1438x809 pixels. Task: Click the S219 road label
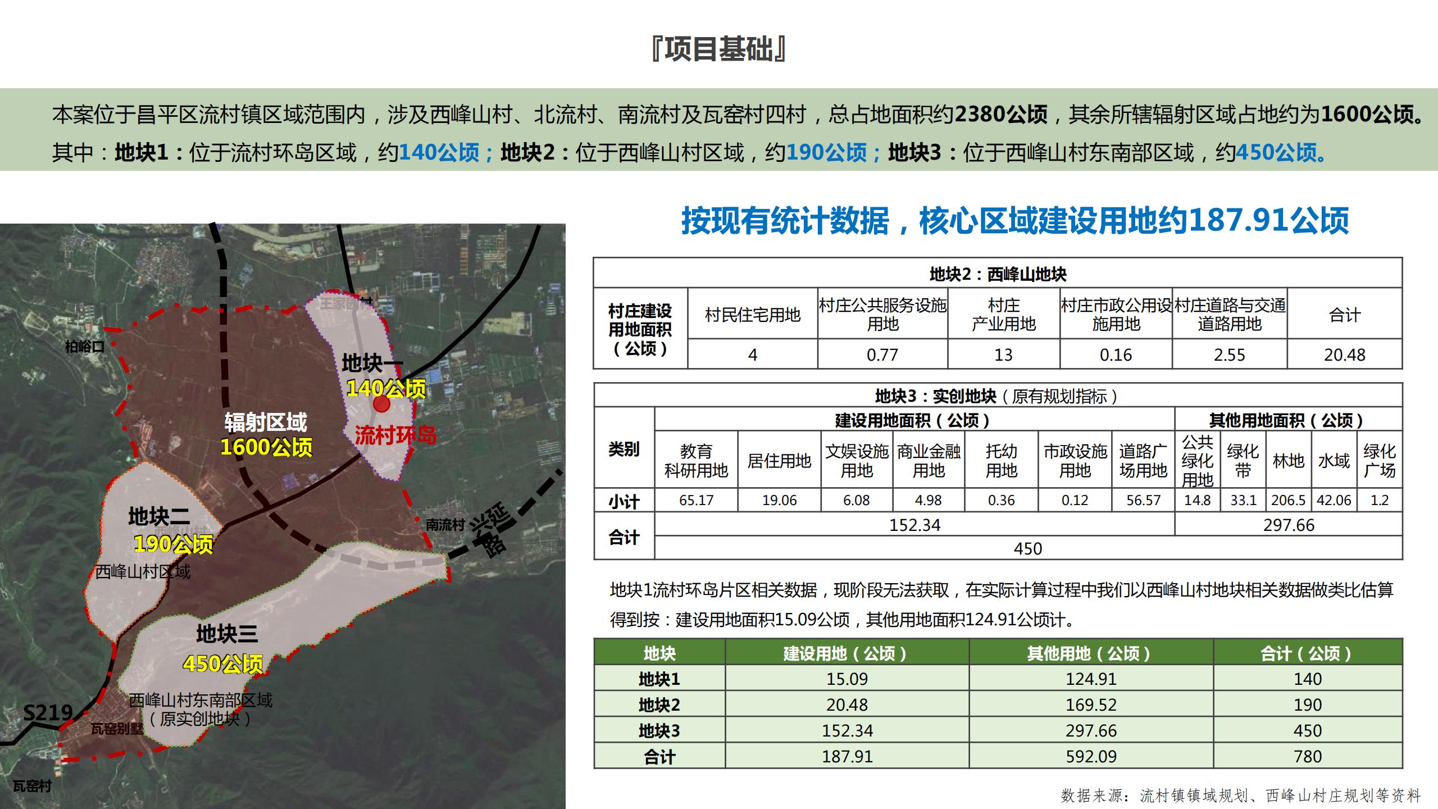[x=48, y=713]
